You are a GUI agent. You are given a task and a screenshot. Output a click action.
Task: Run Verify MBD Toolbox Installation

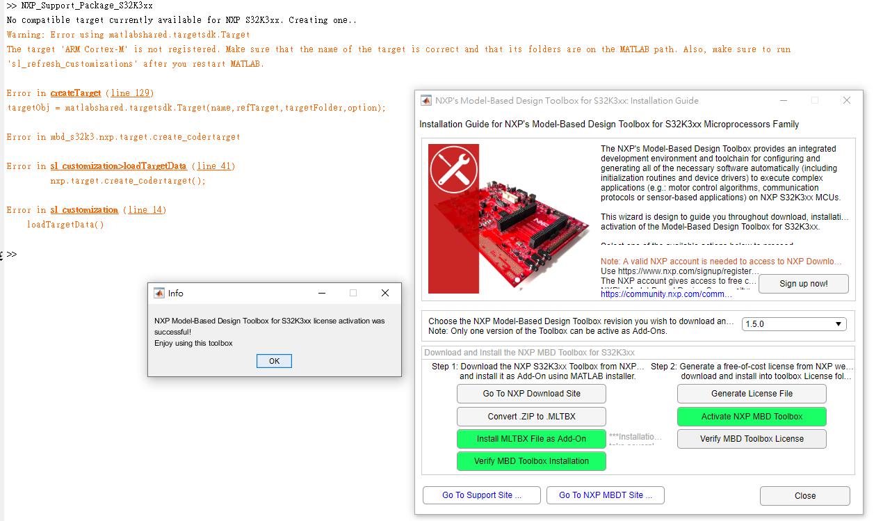(531, 460)
